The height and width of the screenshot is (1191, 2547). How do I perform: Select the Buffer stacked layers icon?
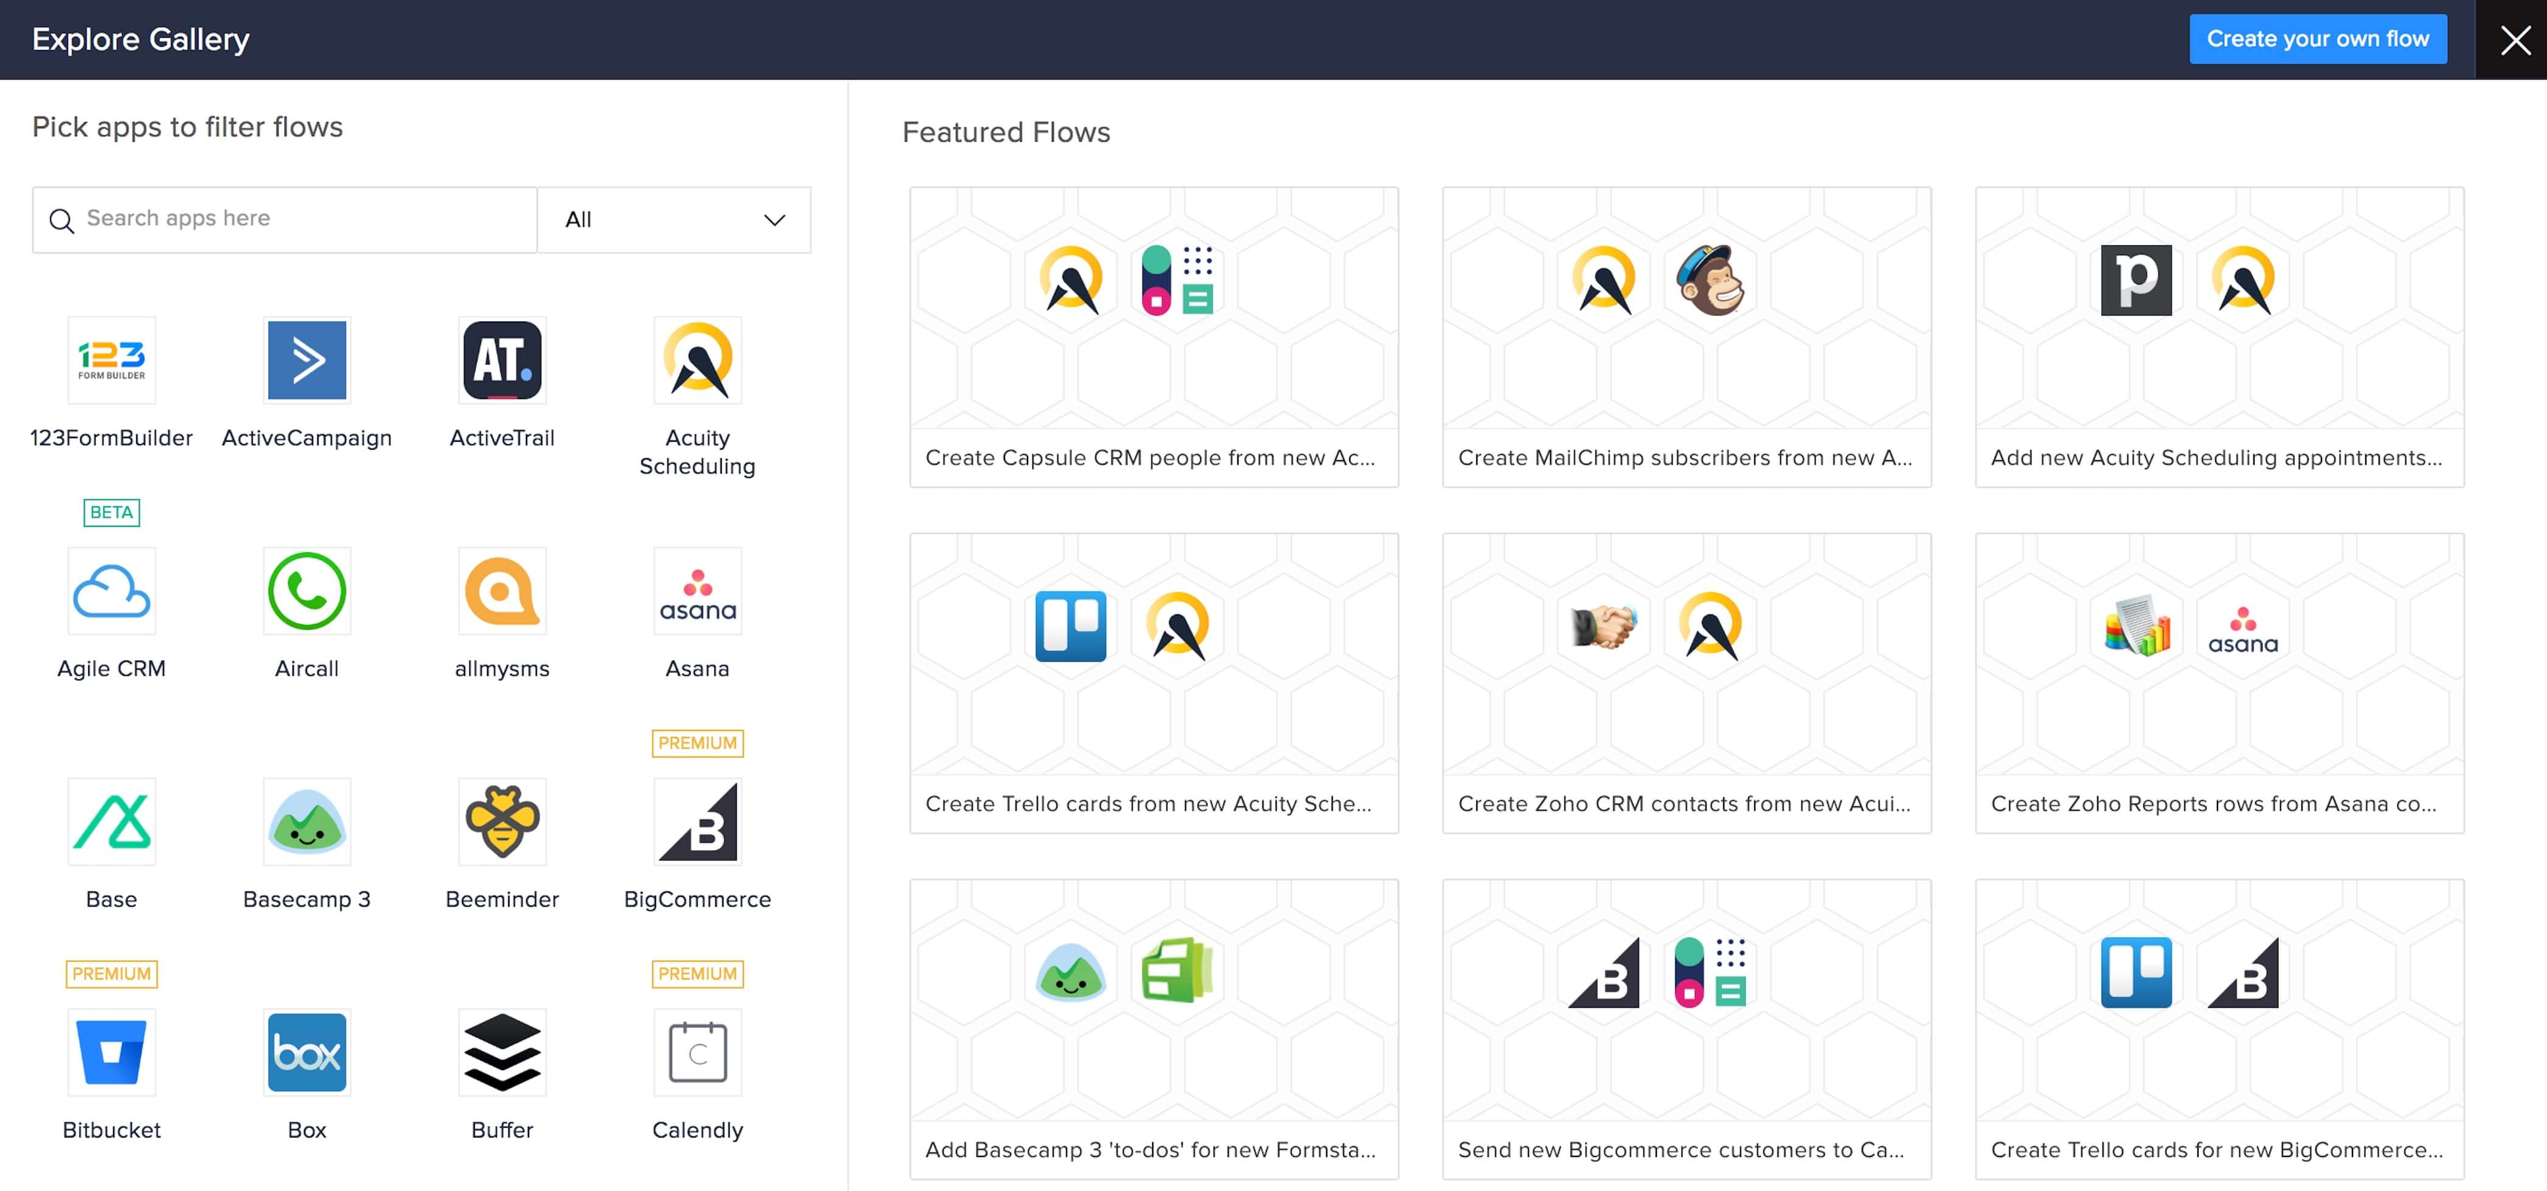[x=502, y=1052]
